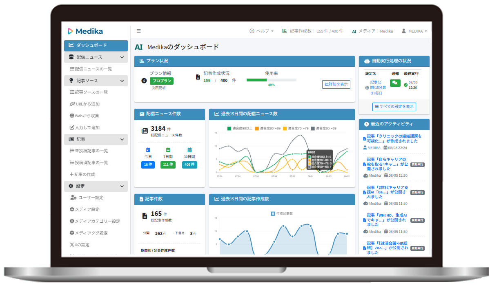Click the 7日間 111件 count badge
490x285 pixels.
(x=168, y=164)
